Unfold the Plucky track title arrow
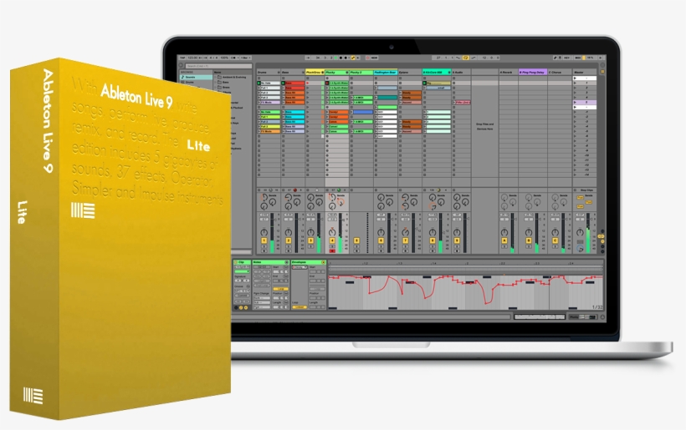The image size is (686, 430). pos(347,73)
